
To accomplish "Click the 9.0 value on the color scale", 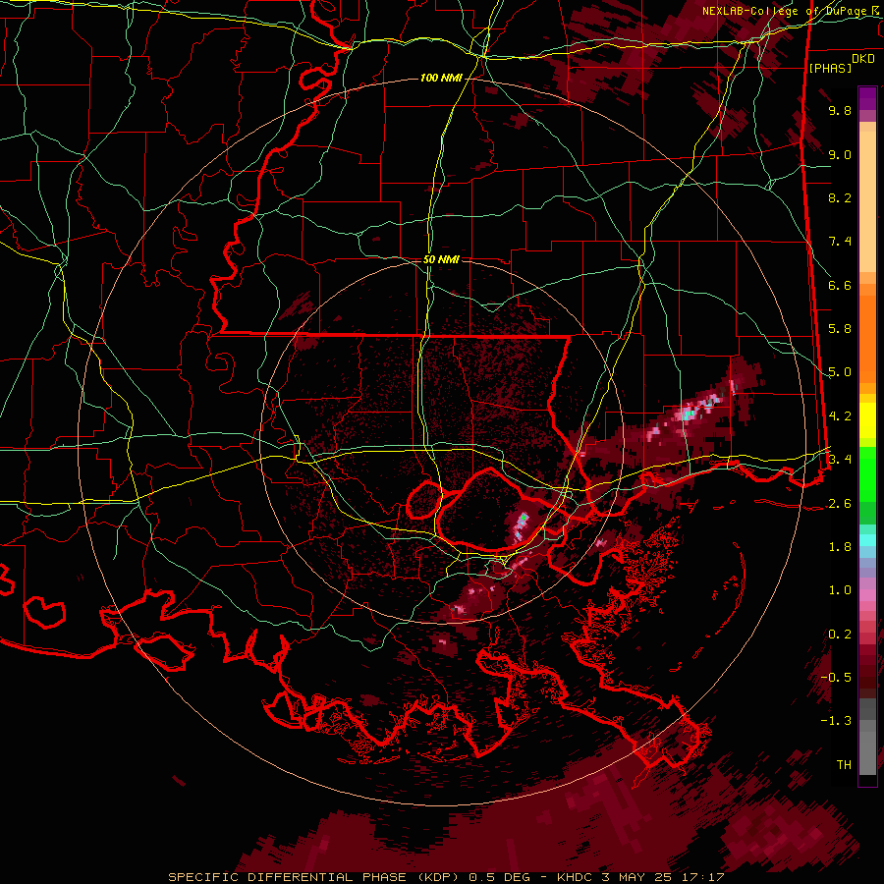I will (x=840, y=154).
